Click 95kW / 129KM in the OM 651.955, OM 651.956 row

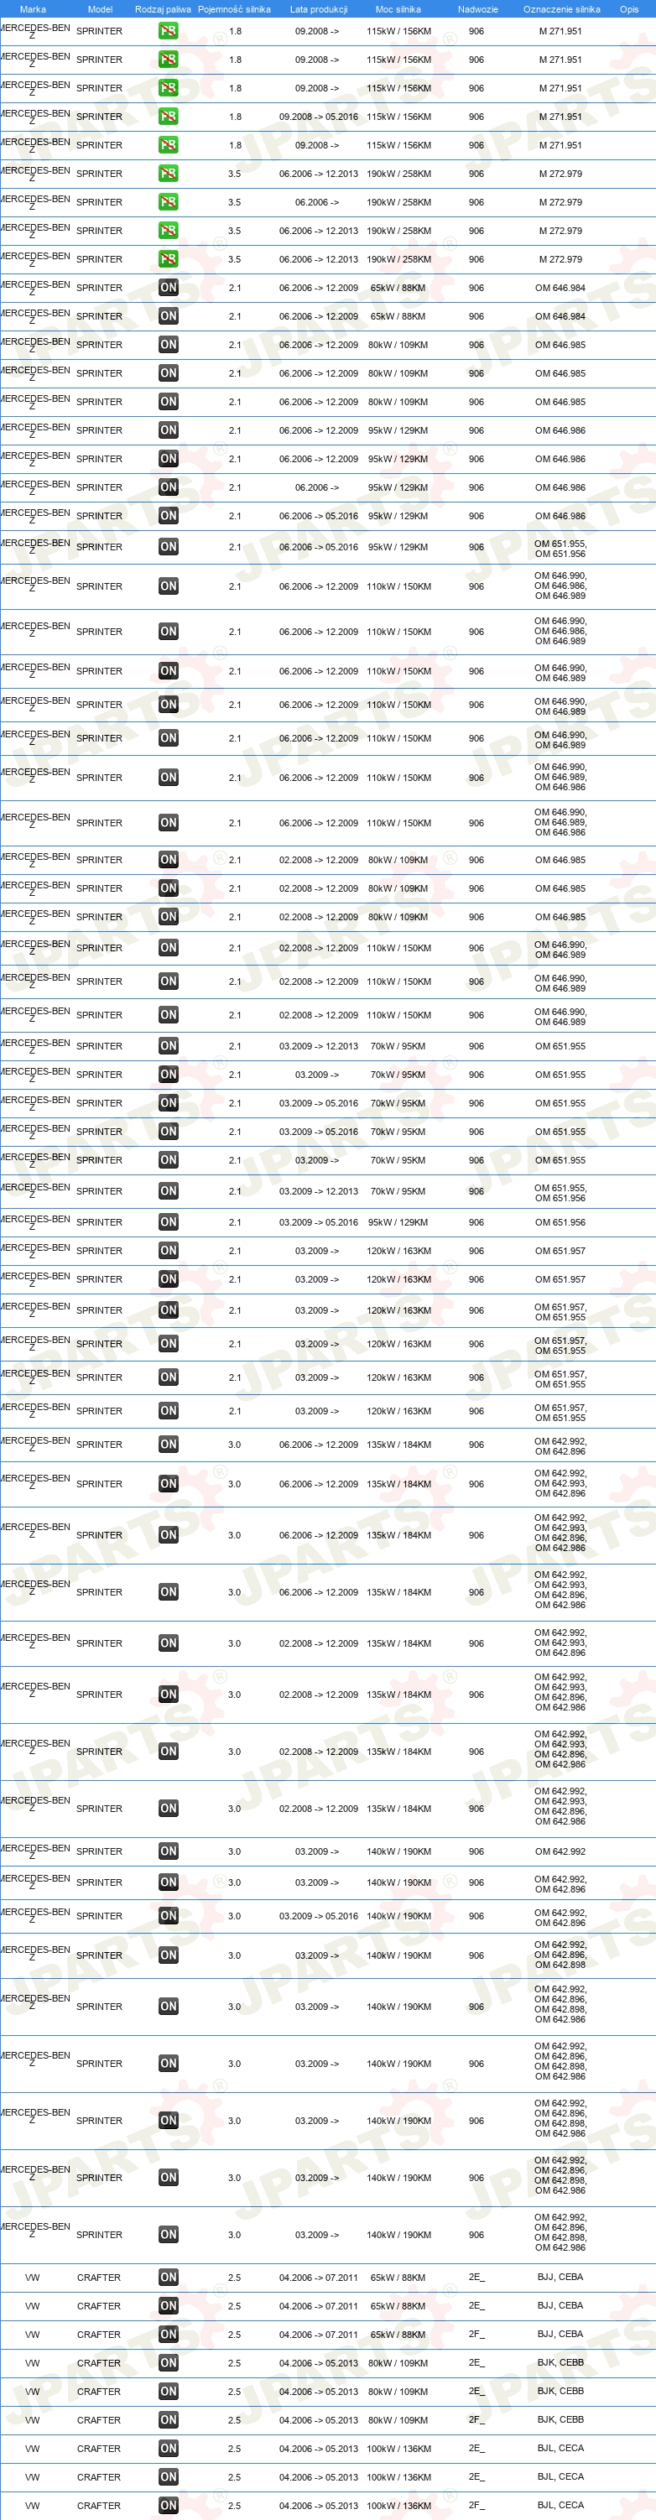pyautogui.click(x=398, y=547)
